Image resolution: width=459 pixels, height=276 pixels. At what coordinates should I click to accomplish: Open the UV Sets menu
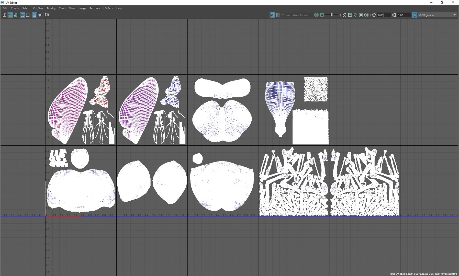(108, 8)
